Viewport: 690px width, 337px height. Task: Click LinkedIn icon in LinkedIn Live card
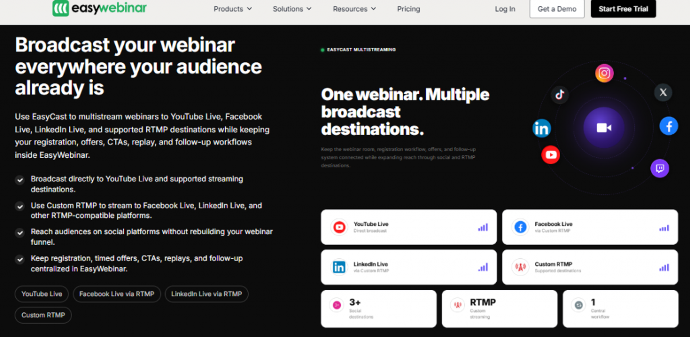pyautogui.click(x=339, y=267)
